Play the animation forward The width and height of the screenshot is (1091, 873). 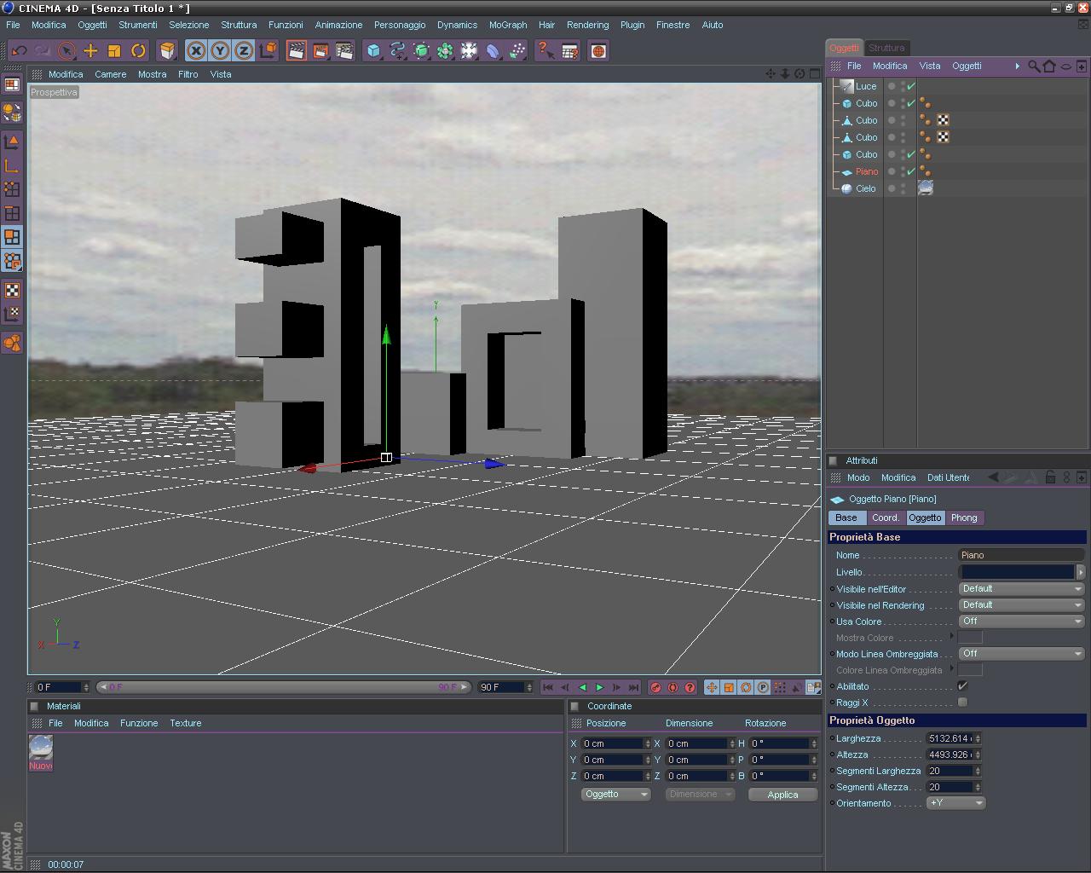pyautogui.click(x=599, y=687)
